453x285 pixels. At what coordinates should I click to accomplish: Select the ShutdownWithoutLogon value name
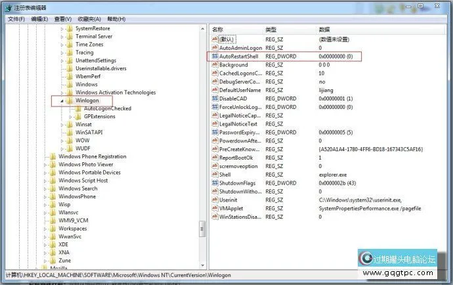point(240,191)
